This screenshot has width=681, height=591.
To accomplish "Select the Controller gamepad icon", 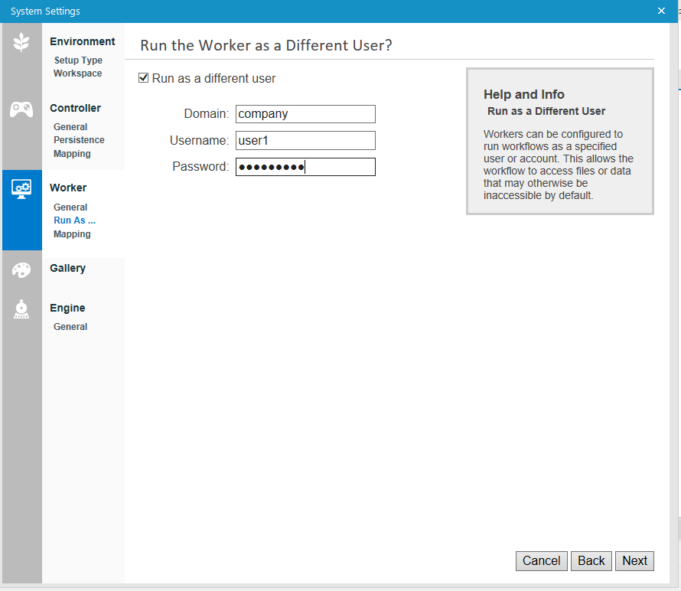I will (21, 109).
